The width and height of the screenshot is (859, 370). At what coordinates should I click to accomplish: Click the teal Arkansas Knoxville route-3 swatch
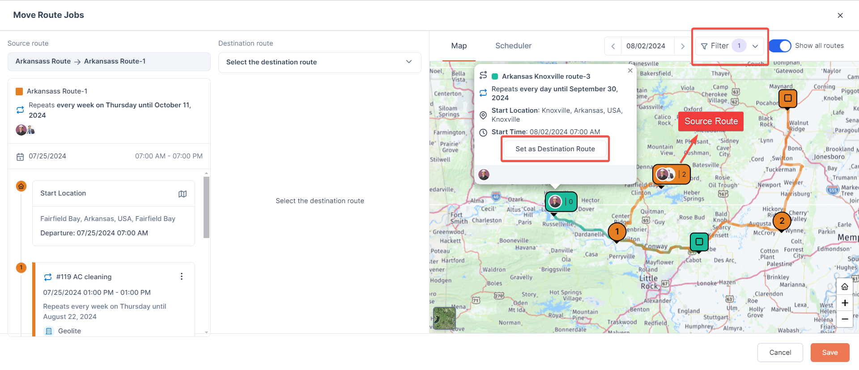click(x=495, y=77)
